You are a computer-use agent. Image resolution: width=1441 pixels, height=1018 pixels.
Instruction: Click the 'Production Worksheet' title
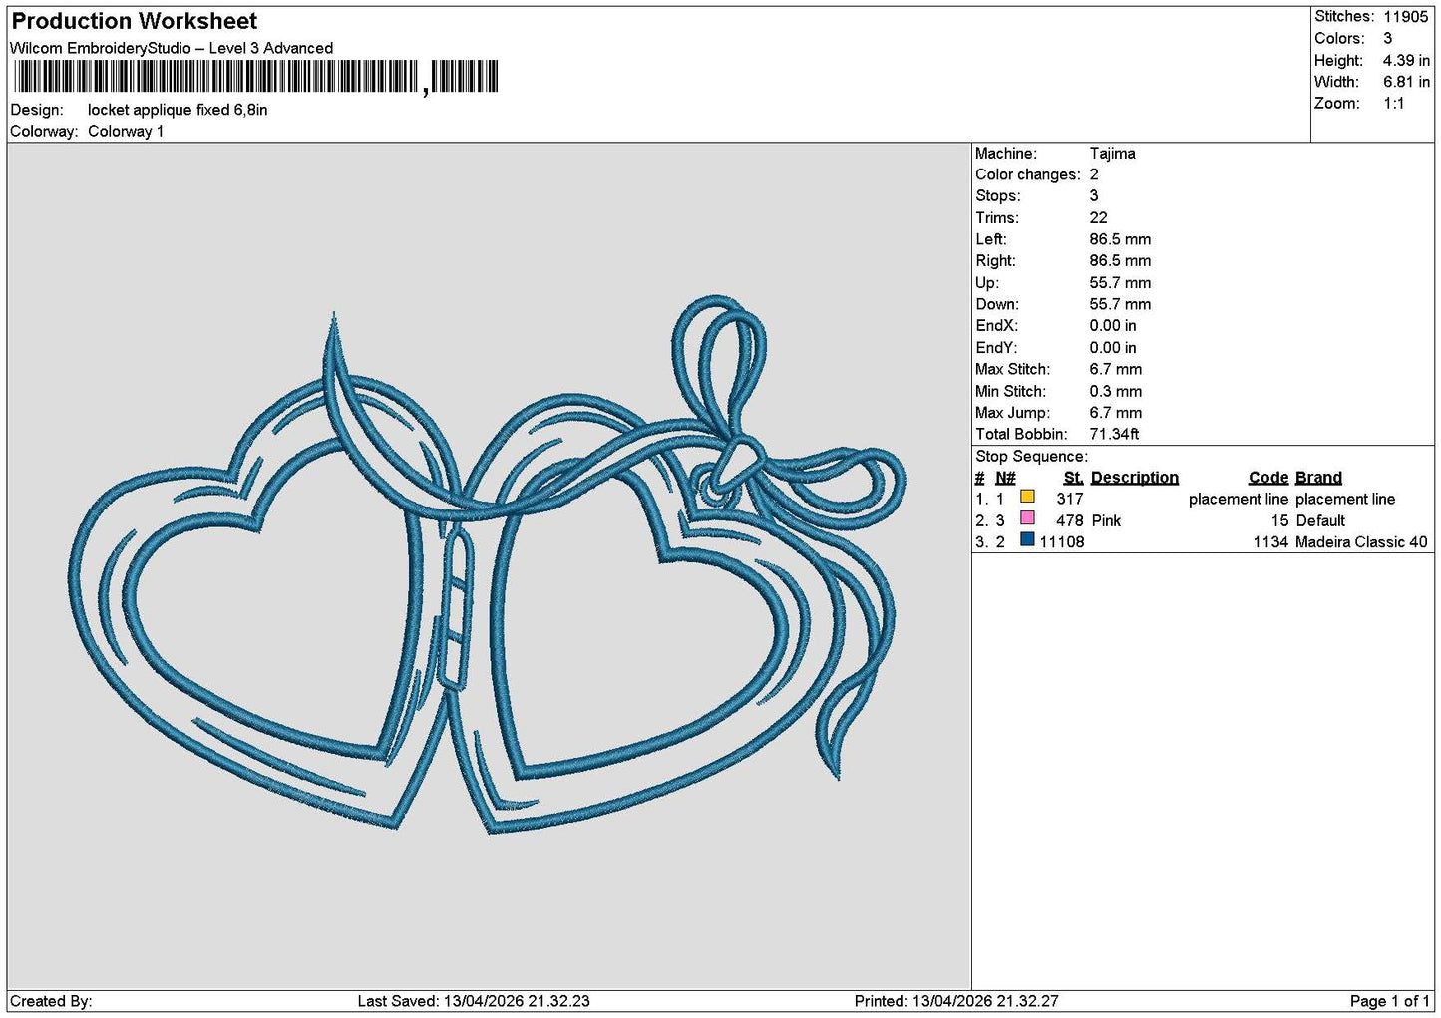134,21
